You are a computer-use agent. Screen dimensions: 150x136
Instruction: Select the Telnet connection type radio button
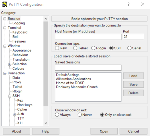pos(75,48)
